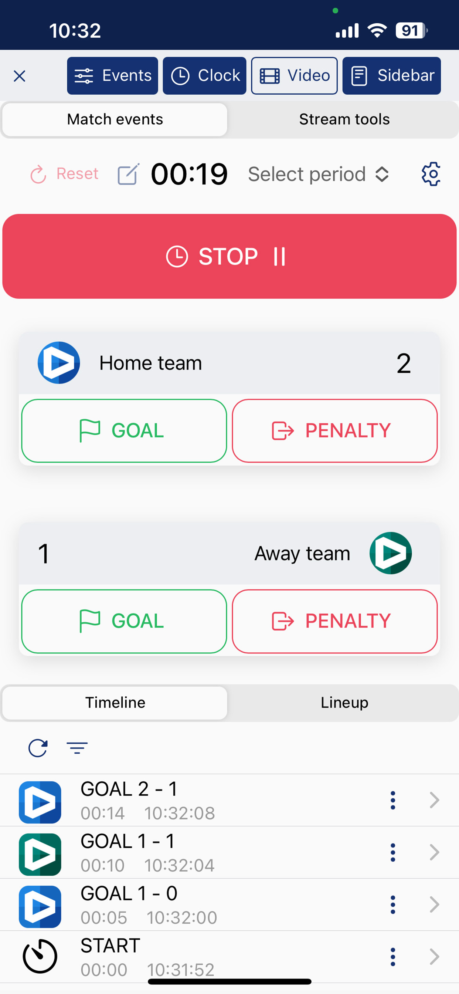The height and width of the screenshot is (994, 459).
Task: Toggle the Video panel button
Action: (294, 76)
